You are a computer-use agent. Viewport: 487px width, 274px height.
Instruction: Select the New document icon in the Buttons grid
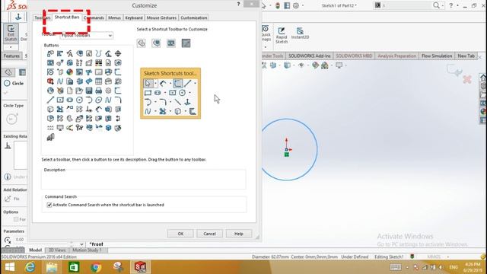tap(69, 91)
